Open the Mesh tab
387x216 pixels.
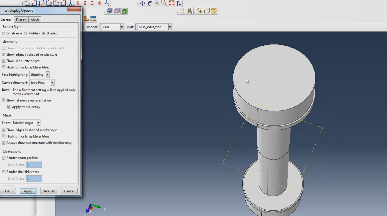[x=35, y=19]
